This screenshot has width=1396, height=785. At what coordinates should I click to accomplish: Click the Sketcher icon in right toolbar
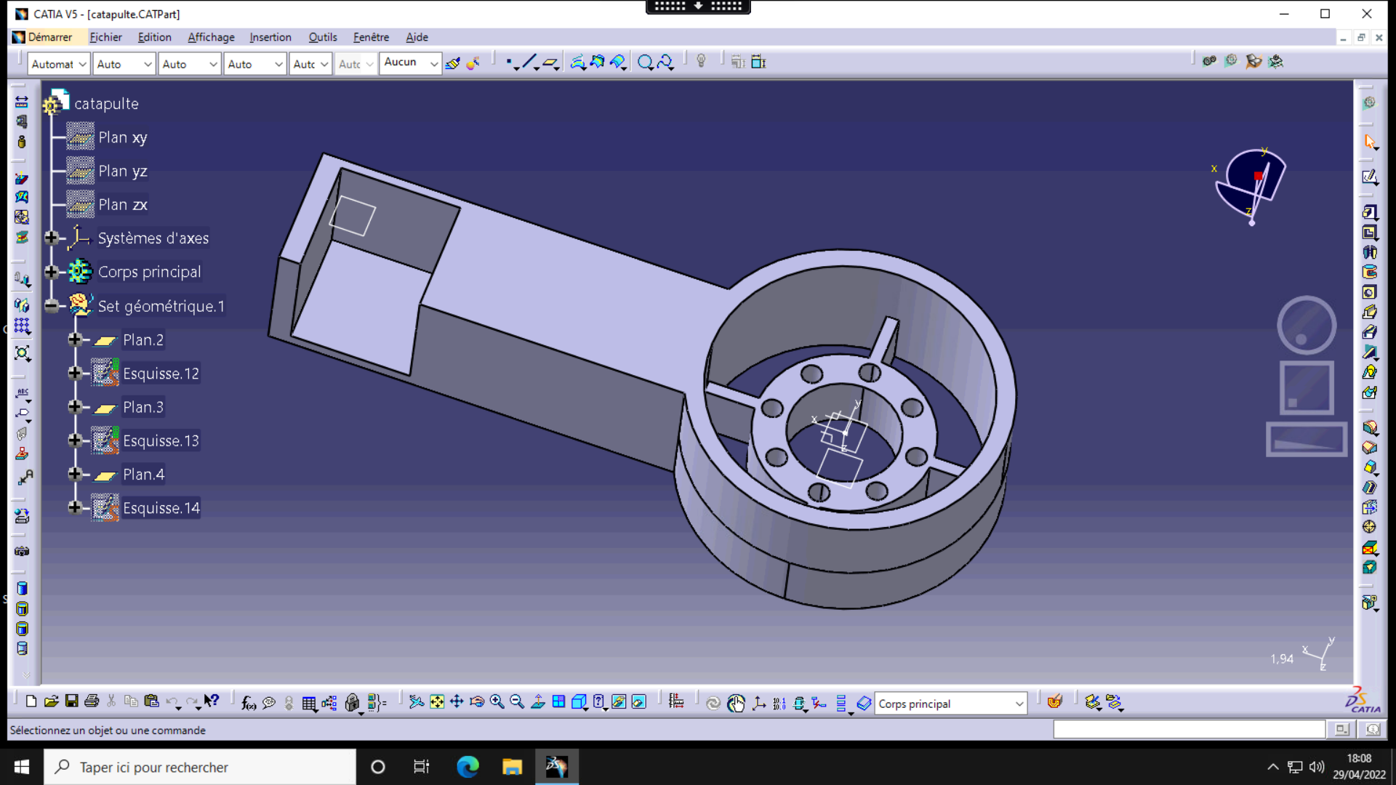[x=1370, y=177]
